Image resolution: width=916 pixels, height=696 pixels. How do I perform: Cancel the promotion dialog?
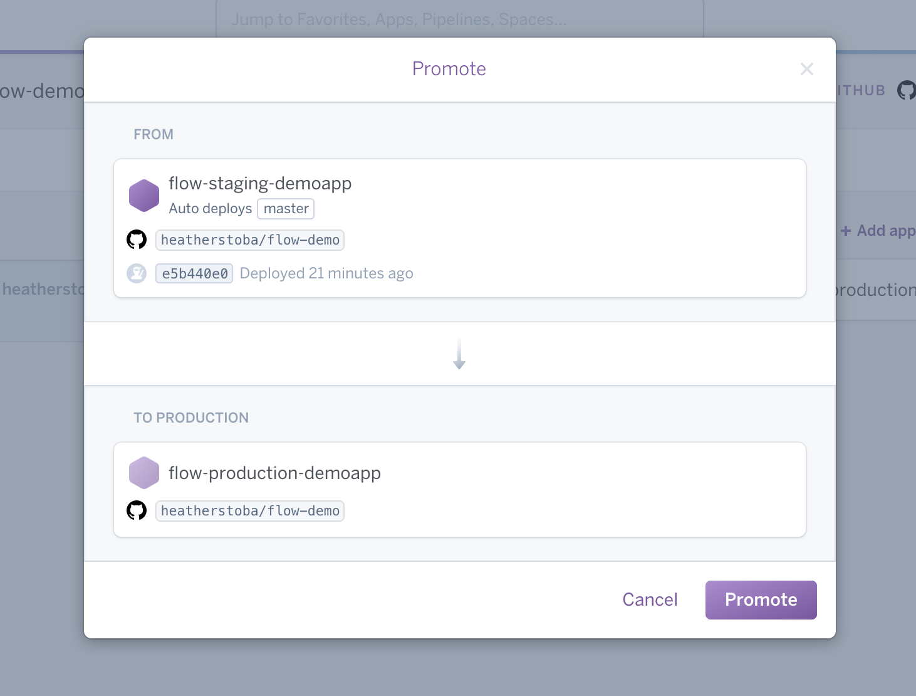[650, 600]
